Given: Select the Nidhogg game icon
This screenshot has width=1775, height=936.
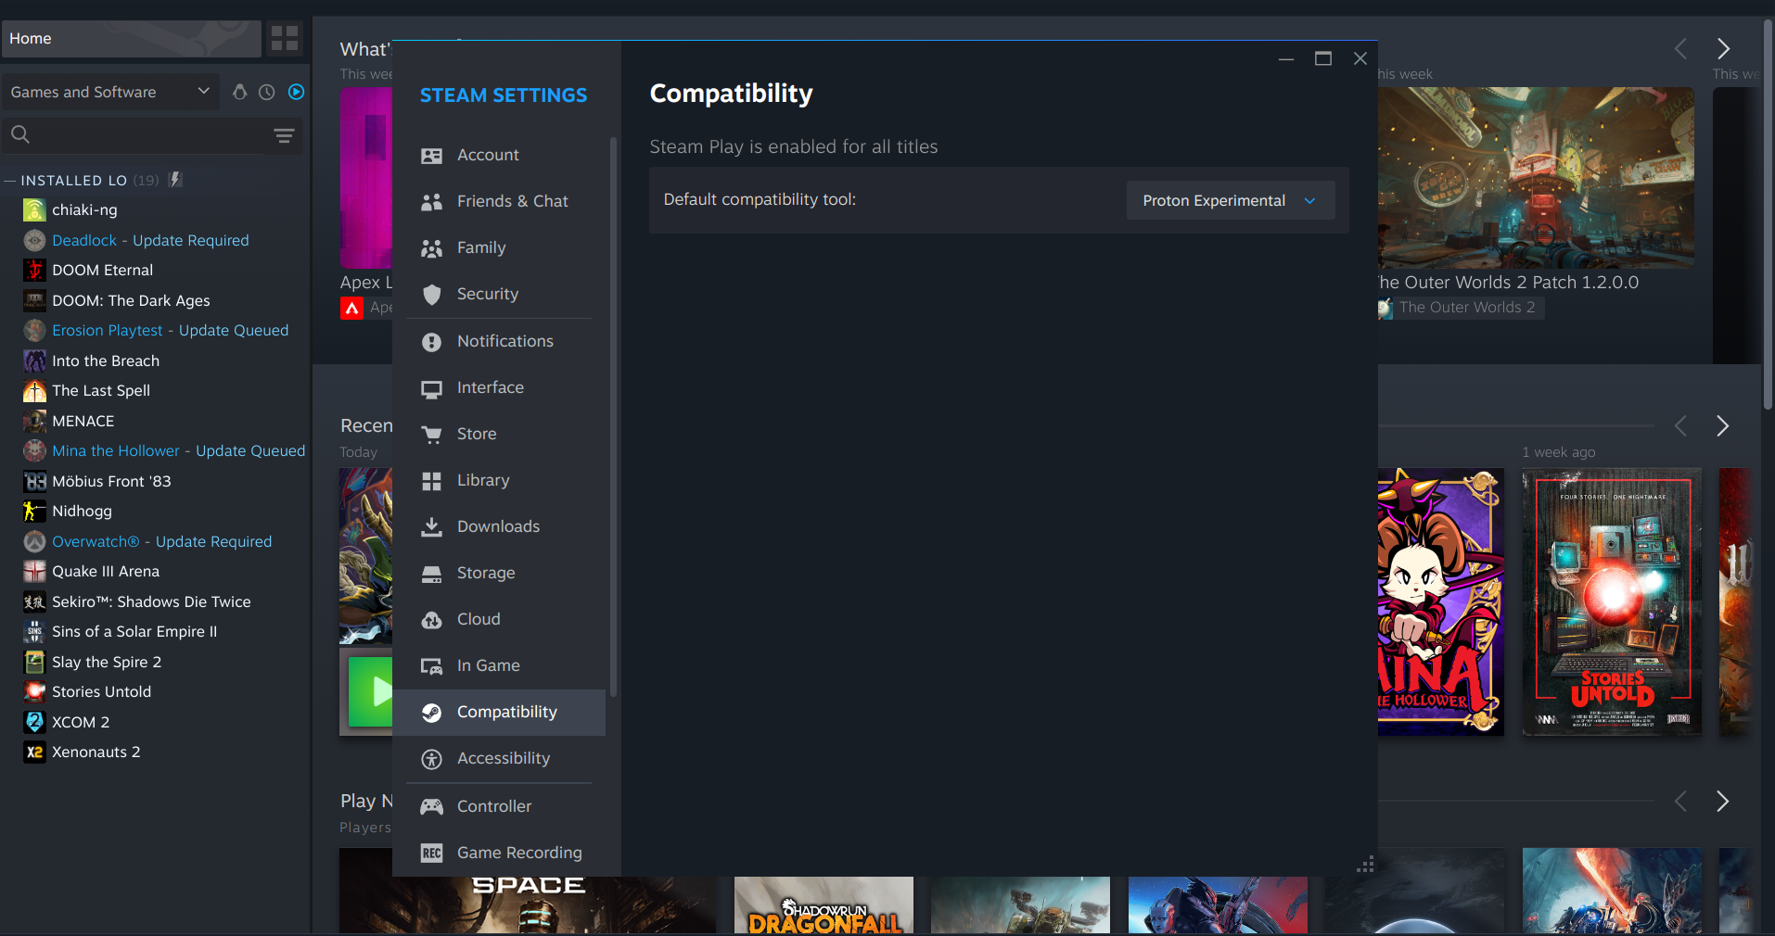Looking at the screenshot, I should 34,512.
